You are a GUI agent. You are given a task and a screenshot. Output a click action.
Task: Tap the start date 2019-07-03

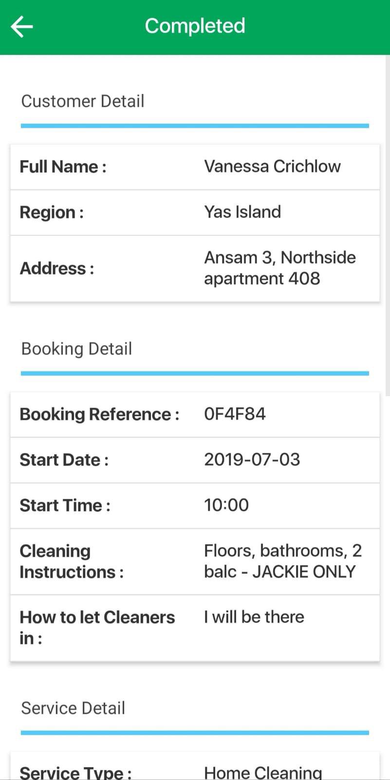pyautogui.click(x=252, y=459)
